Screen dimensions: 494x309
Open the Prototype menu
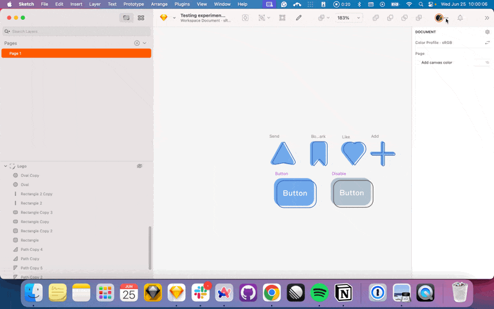(133, 4)
